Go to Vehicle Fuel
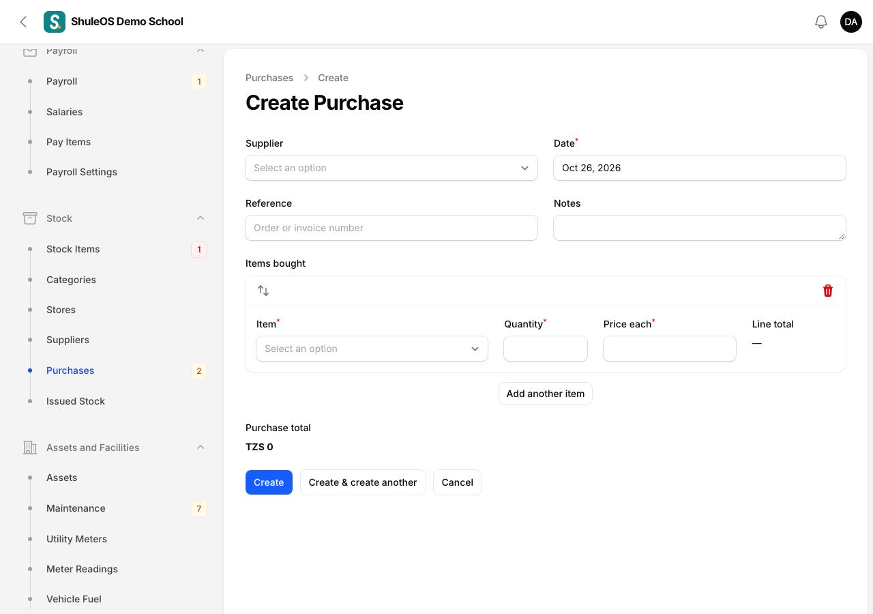 74,599
